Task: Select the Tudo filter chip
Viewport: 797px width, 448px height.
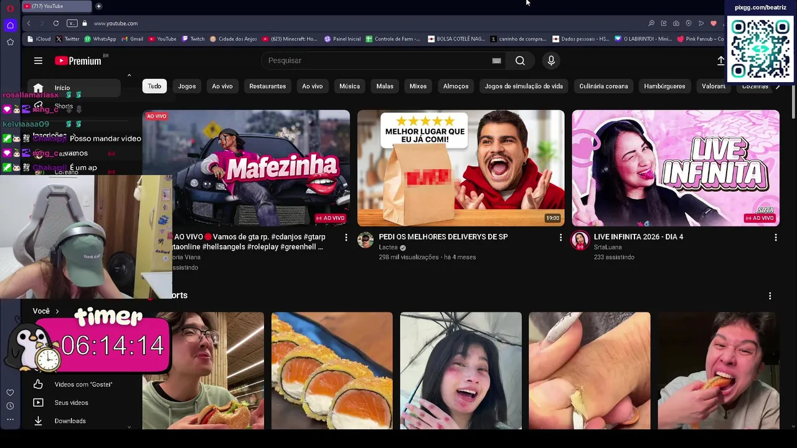Action: tap(154, 86)
